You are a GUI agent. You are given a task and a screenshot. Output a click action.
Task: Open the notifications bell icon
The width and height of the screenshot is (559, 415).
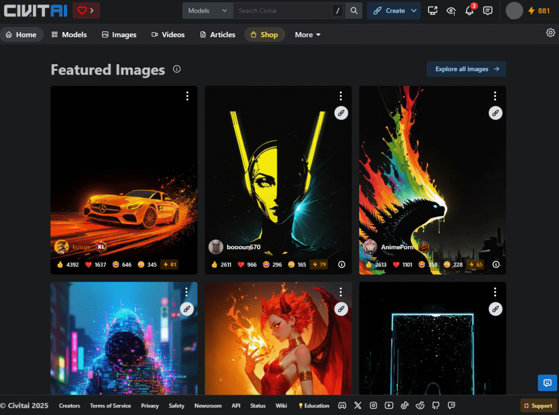pyautogui.click(x=469, y=11)
